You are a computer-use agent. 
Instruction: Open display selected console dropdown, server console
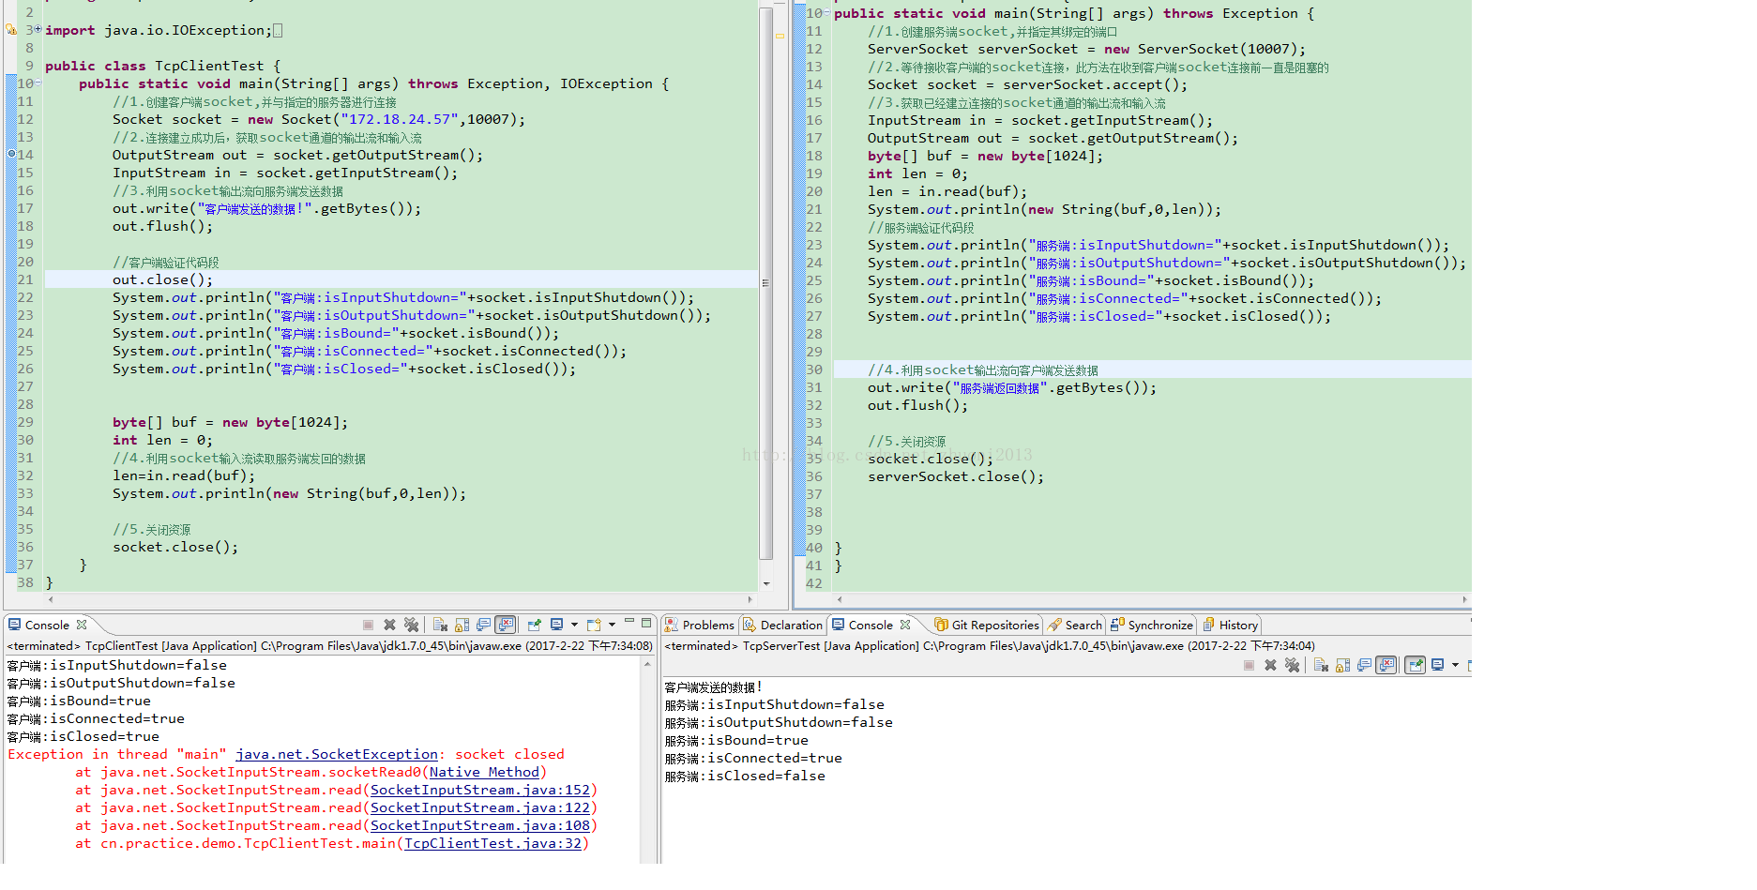coord(1455,665)
